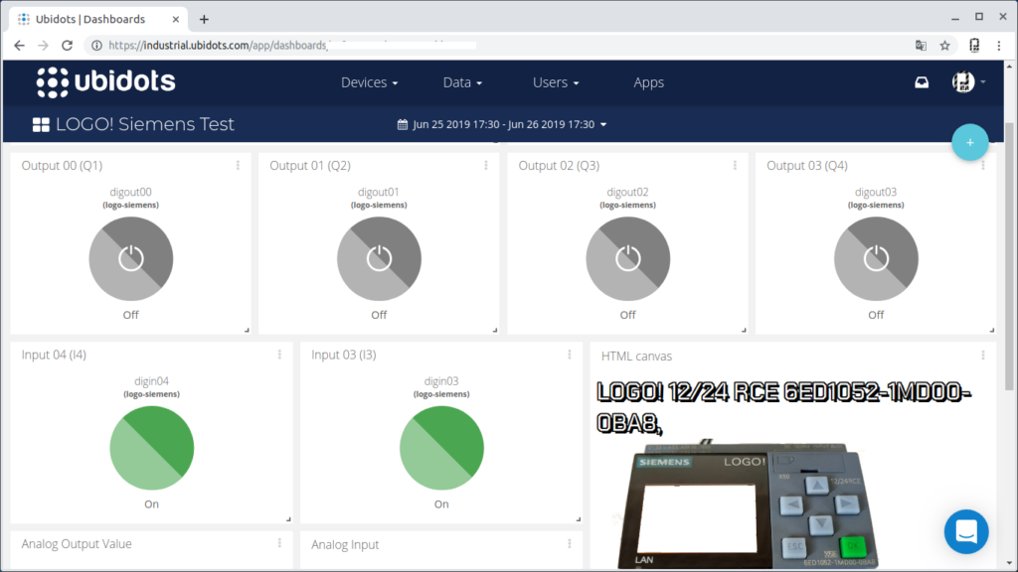
Task: Expand the Data dropdown menu
Action: (x=462, y=82)
